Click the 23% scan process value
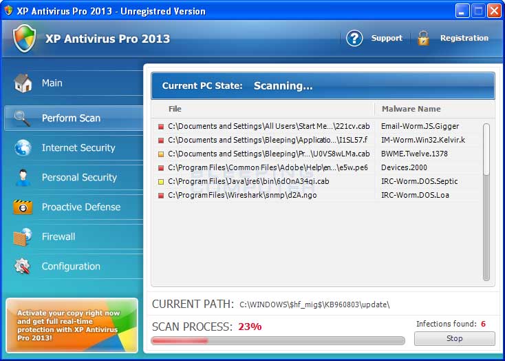Viewport: 505px width, 361px height. (250, 327)
